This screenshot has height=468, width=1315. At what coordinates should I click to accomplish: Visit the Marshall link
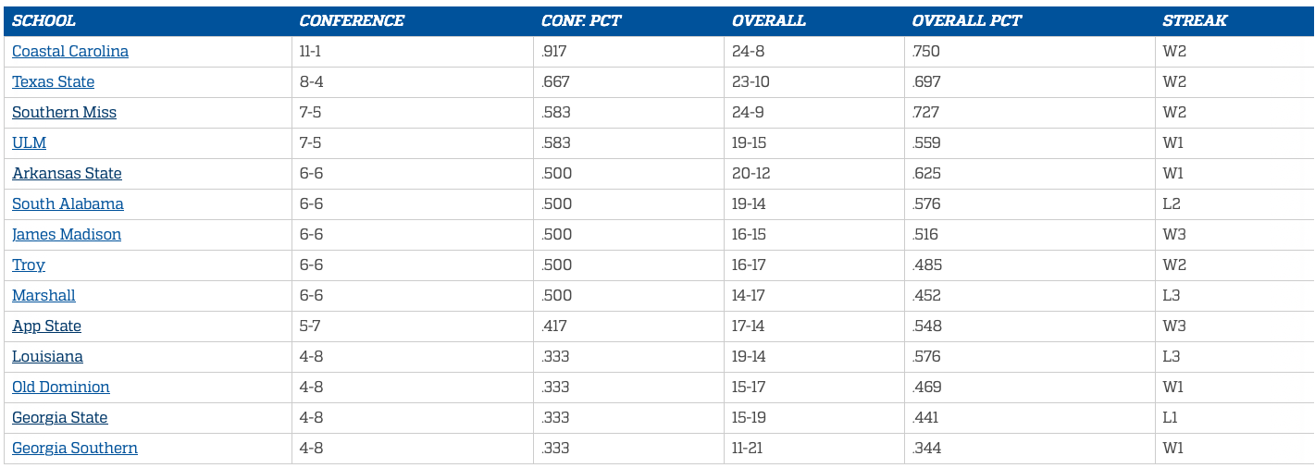pos(43,296)
